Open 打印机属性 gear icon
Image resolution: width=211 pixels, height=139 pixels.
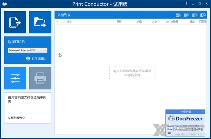coord(28,59)
